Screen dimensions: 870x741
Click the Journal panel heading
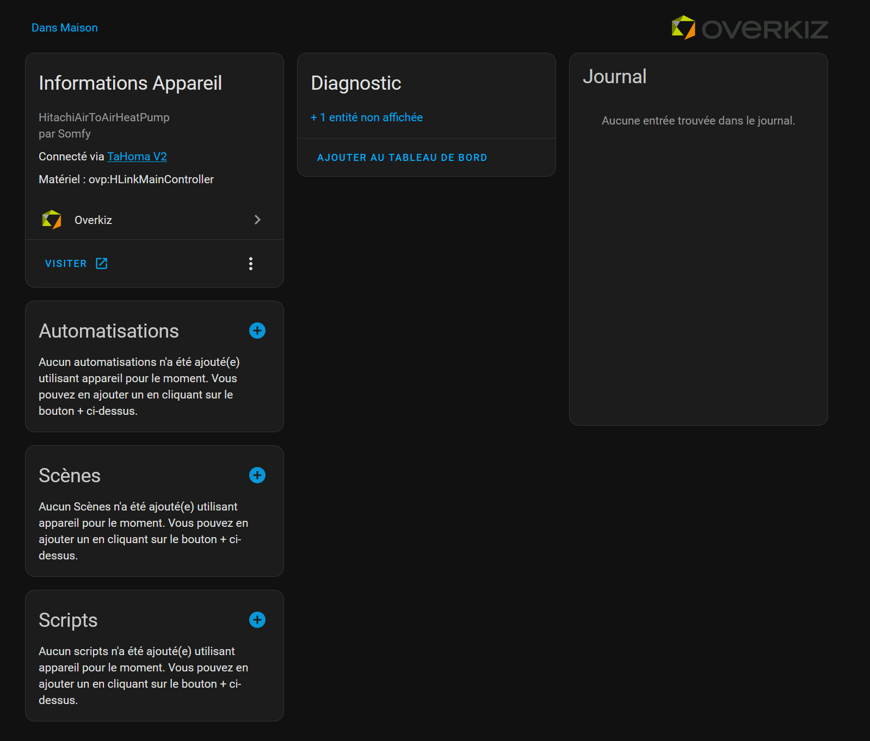[x=614, y=77]
